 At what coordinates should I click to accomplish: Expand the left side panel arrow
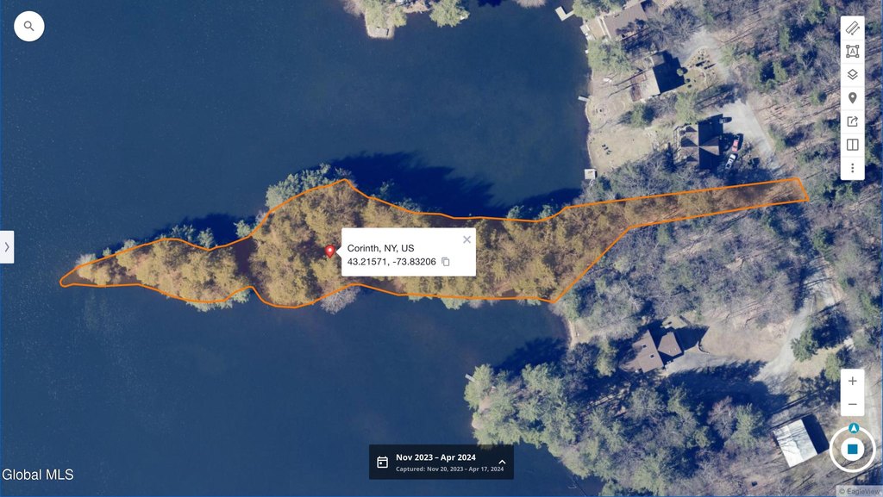click(x=7, y=247)
